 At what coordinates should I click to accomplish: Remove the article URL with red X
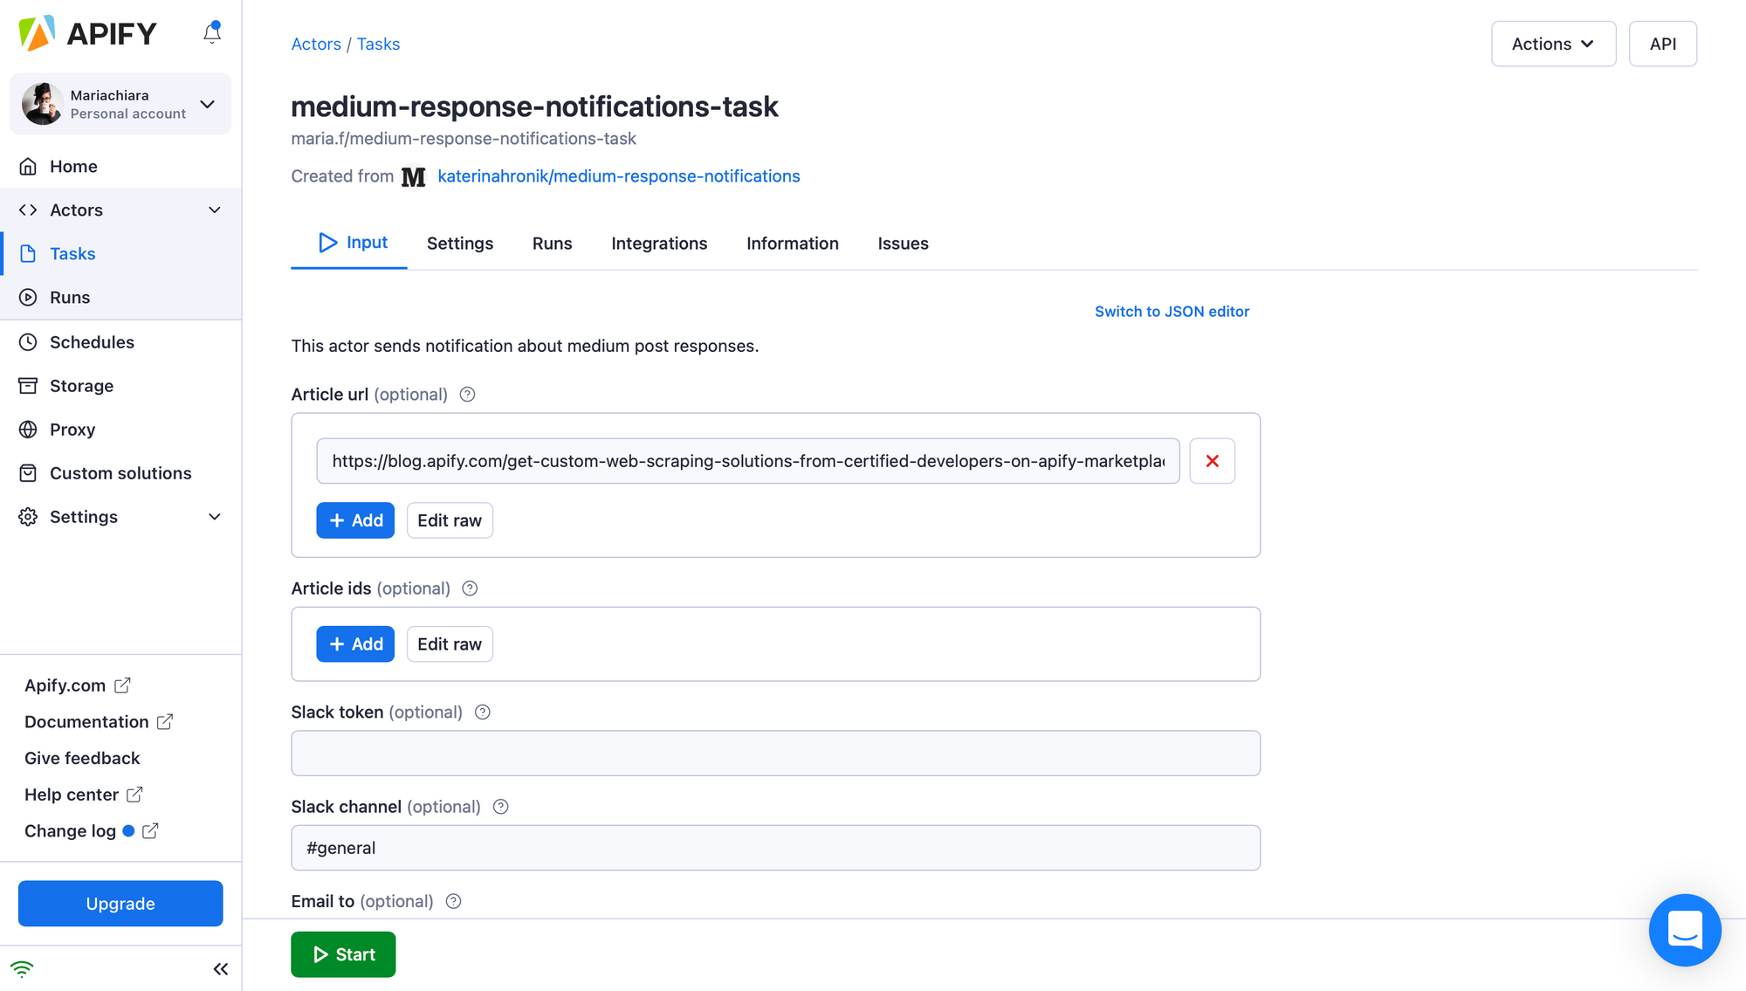(x=1212, y=461)
